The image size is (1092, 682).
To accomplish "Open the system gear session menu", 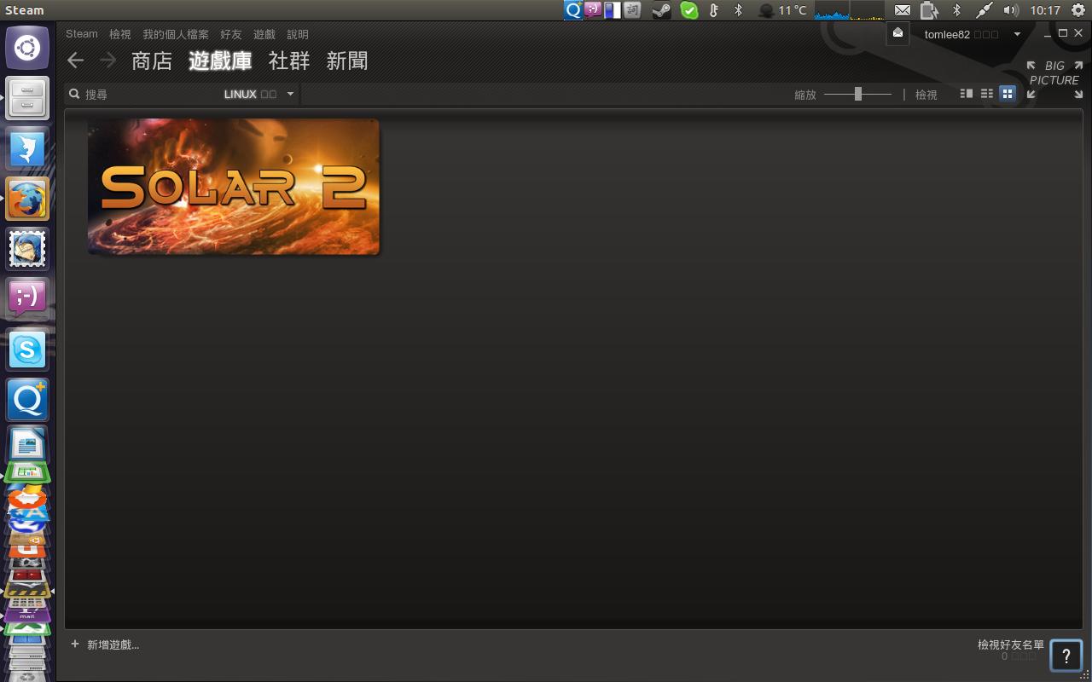I will 1078,10.
